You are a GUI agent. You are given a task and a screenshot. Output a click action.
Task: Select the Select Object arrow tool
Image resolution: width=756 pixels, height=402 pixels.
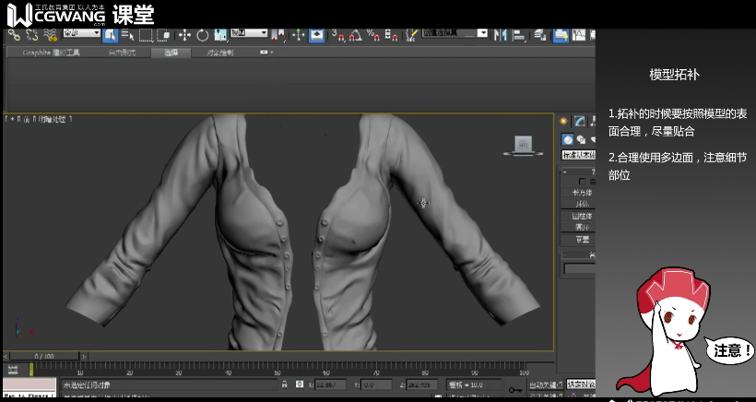pos(110,35)
